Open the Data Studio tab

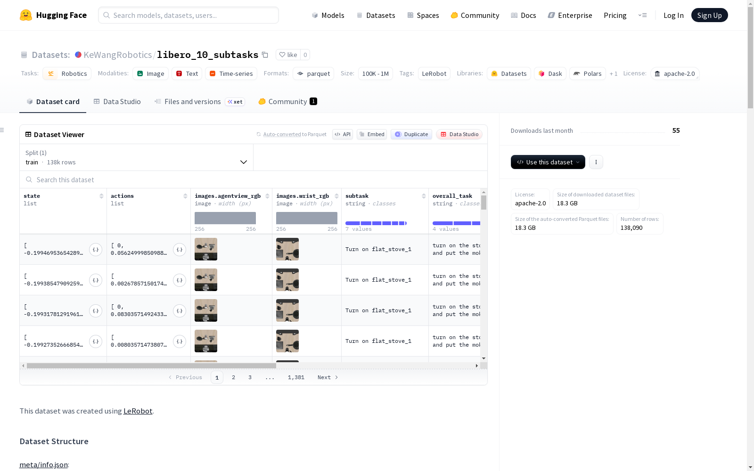[x=117, y=102]
